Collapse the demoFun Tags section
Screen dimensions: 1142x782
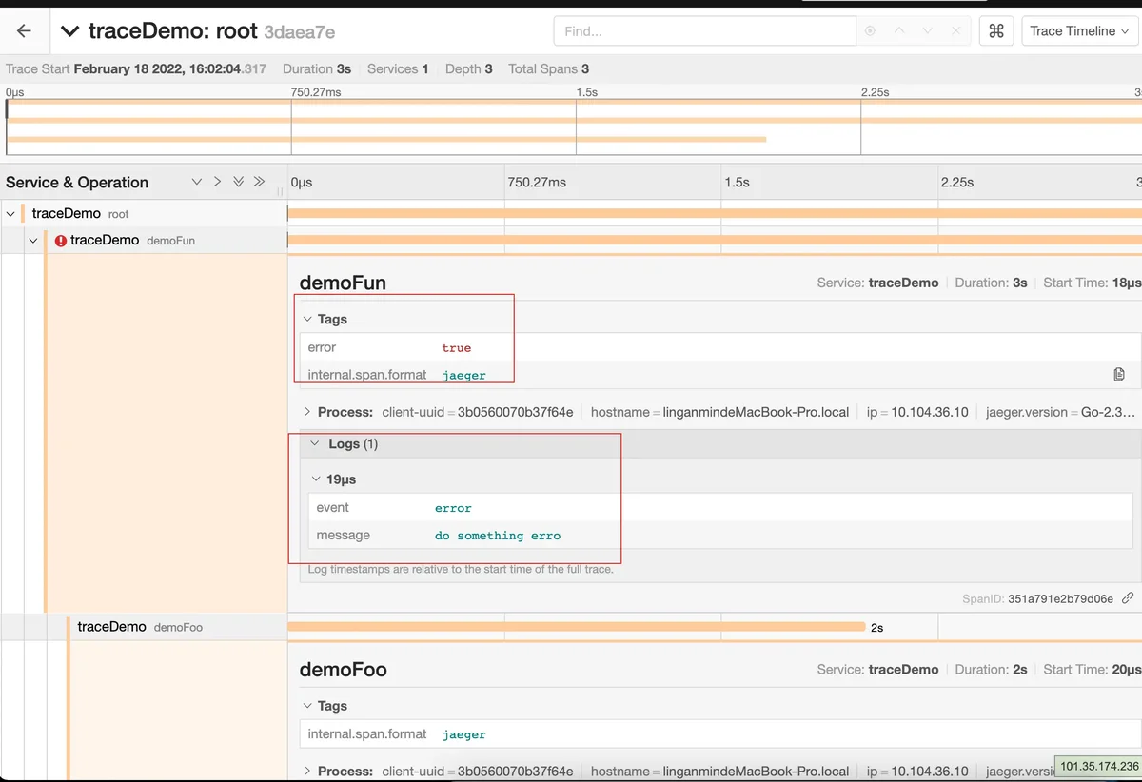point(325,320)
